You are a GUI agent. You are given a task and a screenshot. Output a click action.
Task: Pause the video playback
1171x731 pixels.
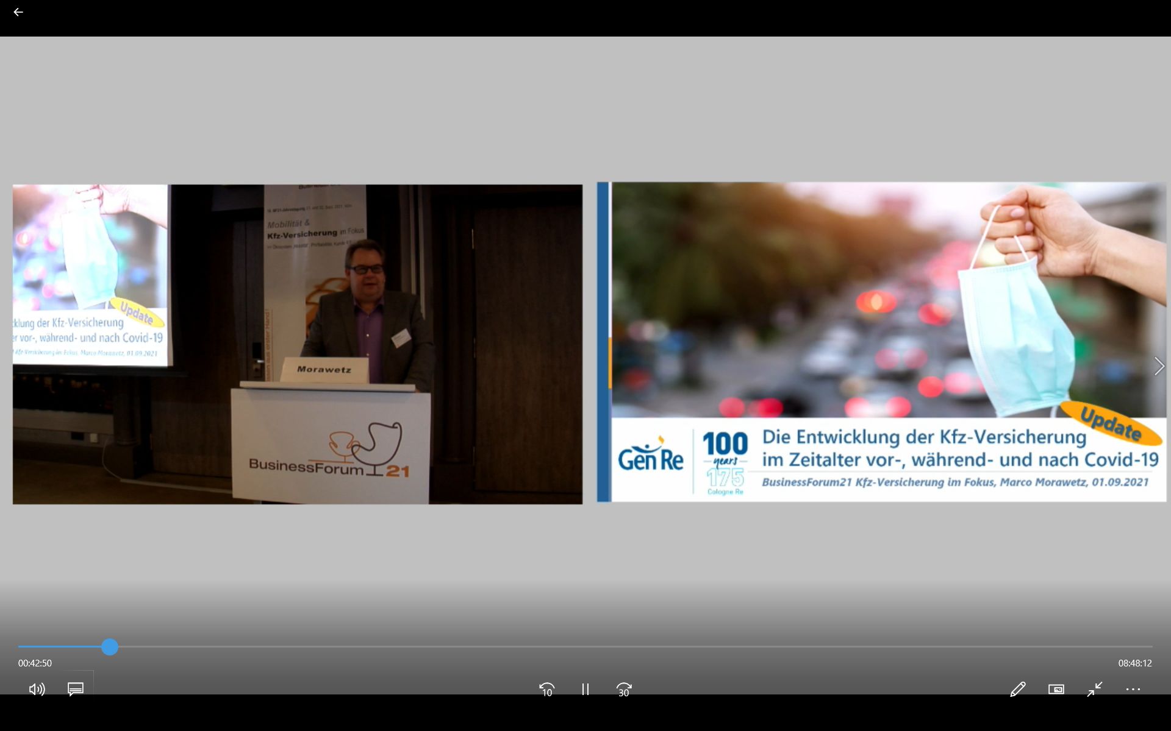tap(585, 689)
